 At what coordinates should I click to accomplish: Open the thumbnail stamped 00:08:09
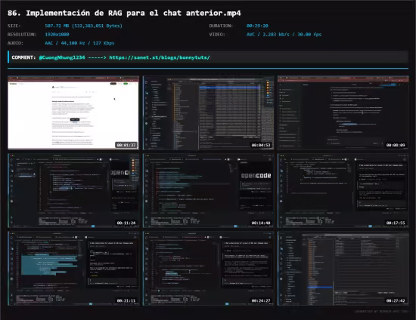click(343, 112)
